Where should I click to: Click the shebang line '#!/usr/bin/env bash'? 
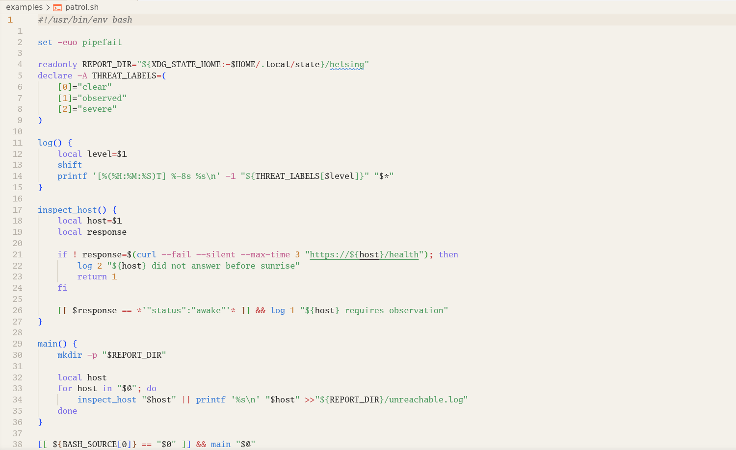click(85, 20)
